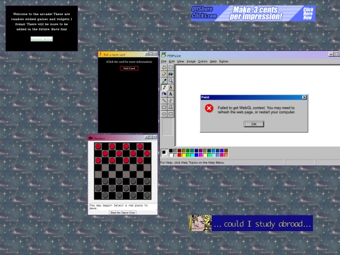The height and width of the screenshot is (255, 340).
Task: Select the Brush tool in Paint
Action: (171, 88)
